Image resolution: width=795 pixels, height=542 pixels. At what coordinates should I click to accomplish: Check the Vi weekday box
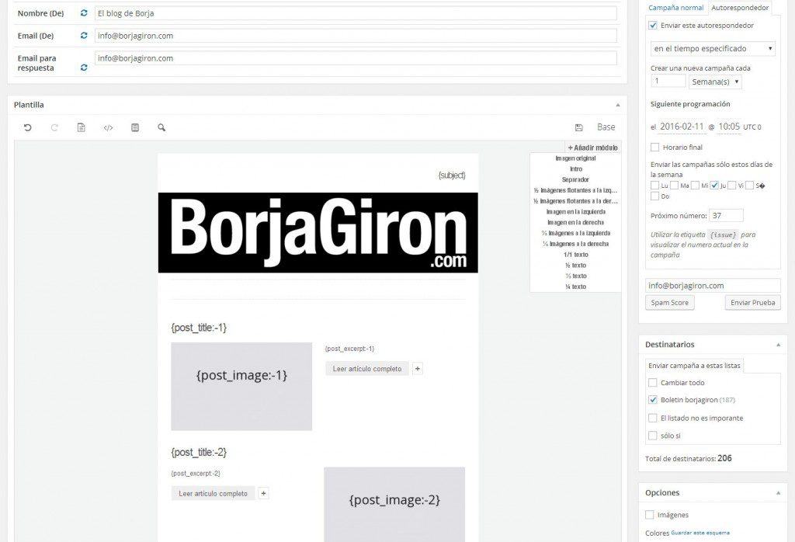pyautogui.click(x=731, y=186)
